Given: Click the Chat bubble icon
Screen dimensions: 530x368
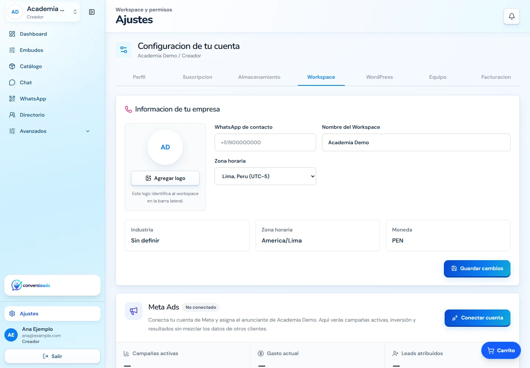Looking at the screenshot, I should [12, 82].
